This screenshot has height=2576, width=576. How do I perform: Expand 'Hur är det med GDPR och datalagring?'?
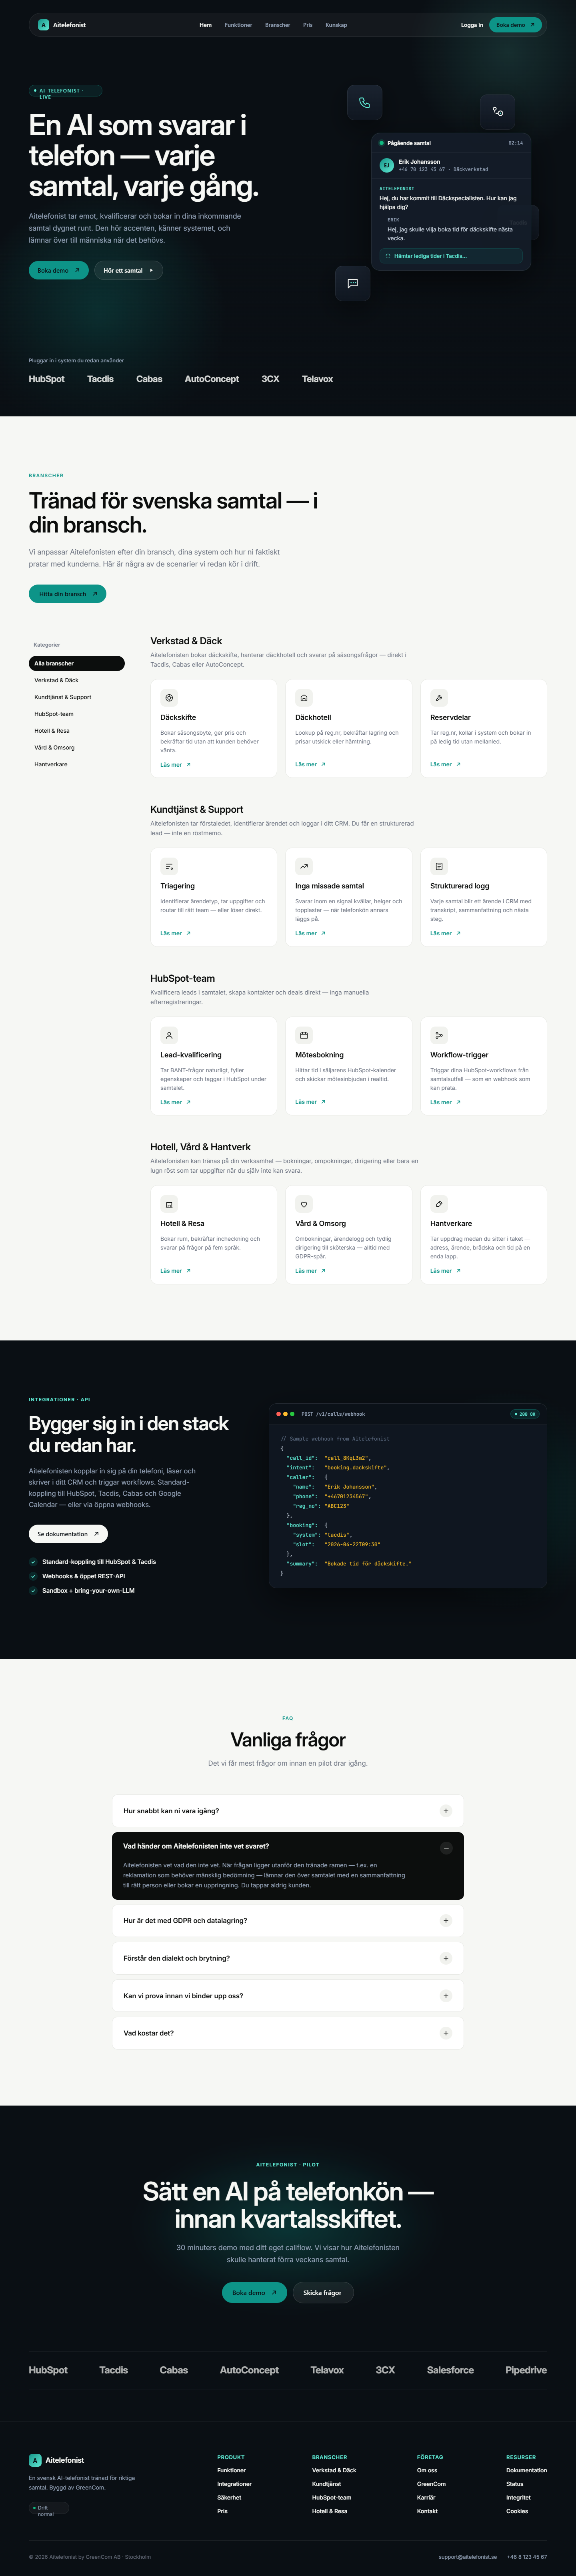coord(288,1921)
